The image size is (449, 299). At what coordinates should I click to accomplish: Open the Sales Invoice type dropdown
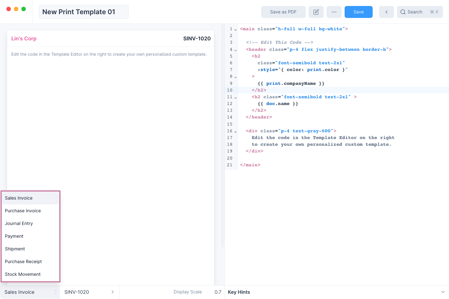[30, 292]
